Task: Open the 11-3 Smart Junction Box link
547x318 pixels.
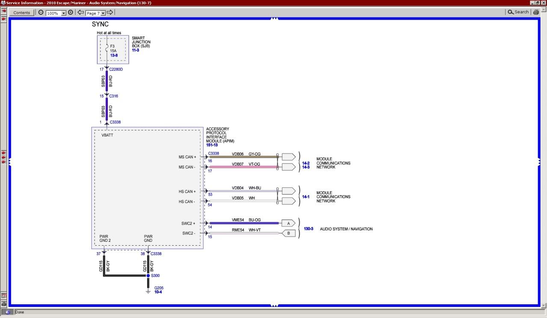Action: coord(135,50)
